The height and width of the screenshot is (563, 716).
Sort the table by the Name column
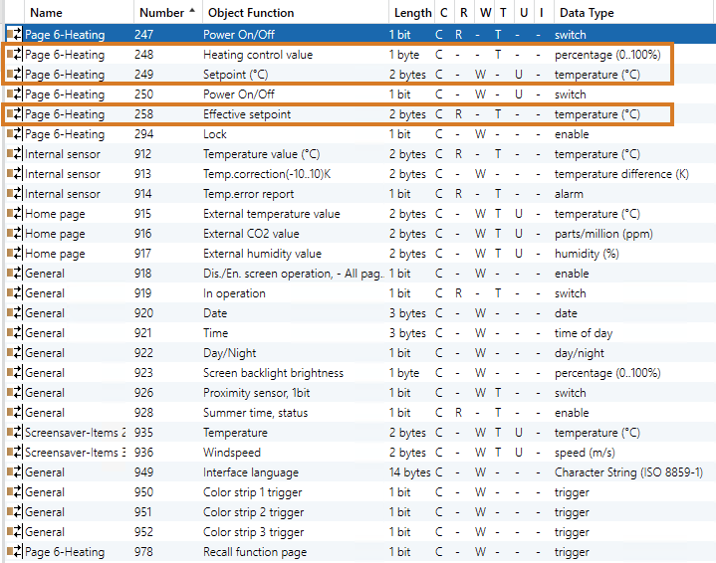(46, 13)
